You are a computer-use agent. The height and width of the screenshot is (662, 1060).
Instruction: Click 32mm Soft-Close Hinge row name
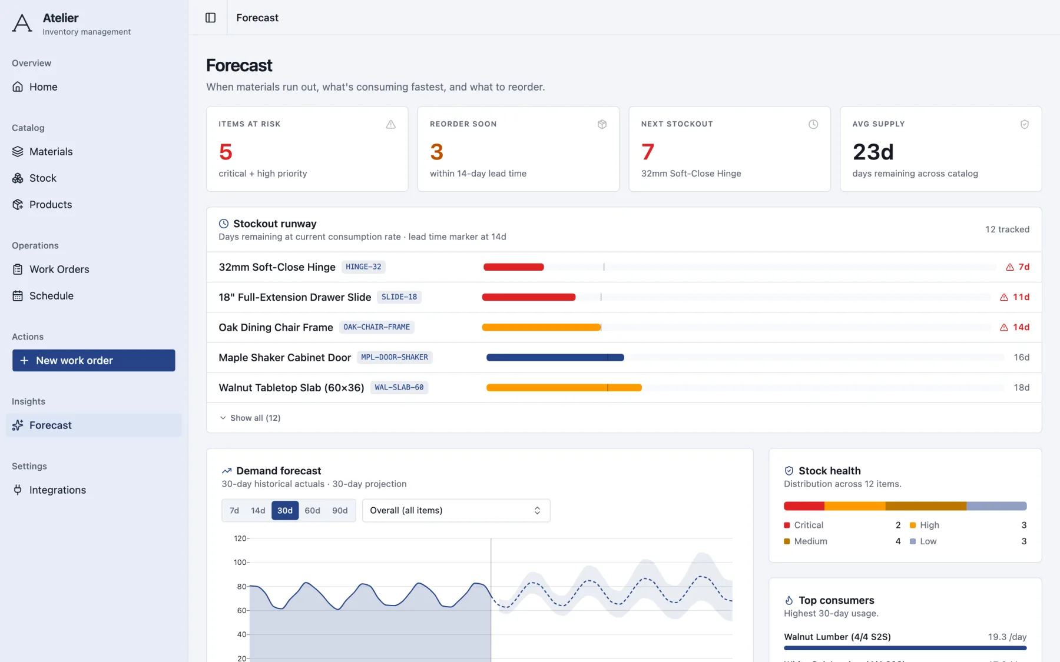click(x=277, y=267)
